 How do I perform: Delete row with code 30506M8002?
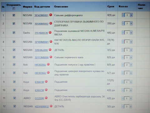(x=51, y=23)
